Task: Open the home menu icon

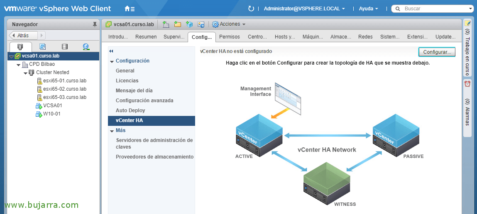Action: click(130, 9)
